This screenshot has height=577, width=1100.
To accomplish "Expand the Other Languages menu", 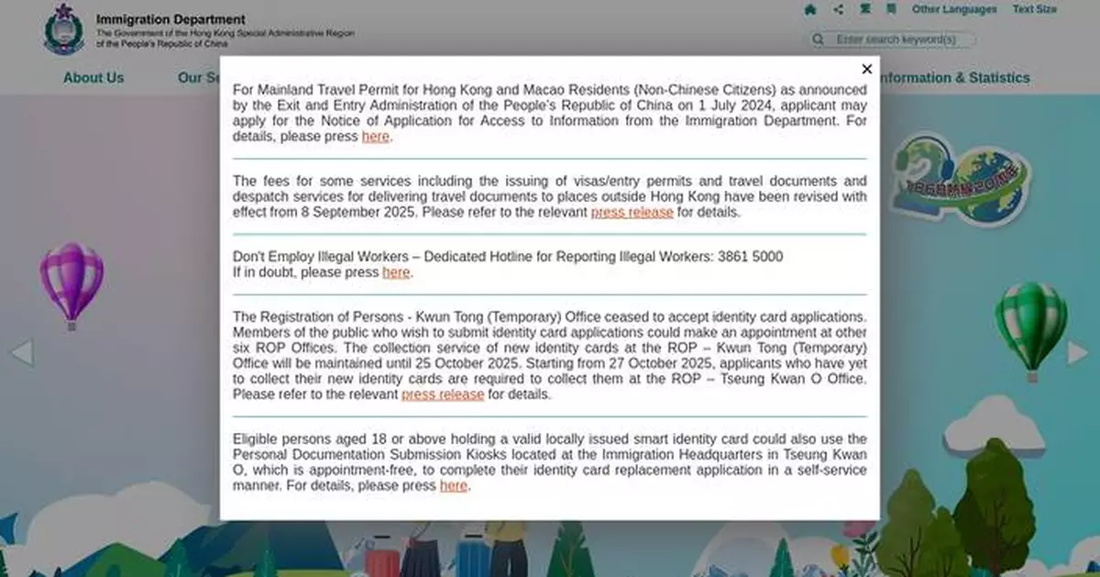I will tap(953, 9).
